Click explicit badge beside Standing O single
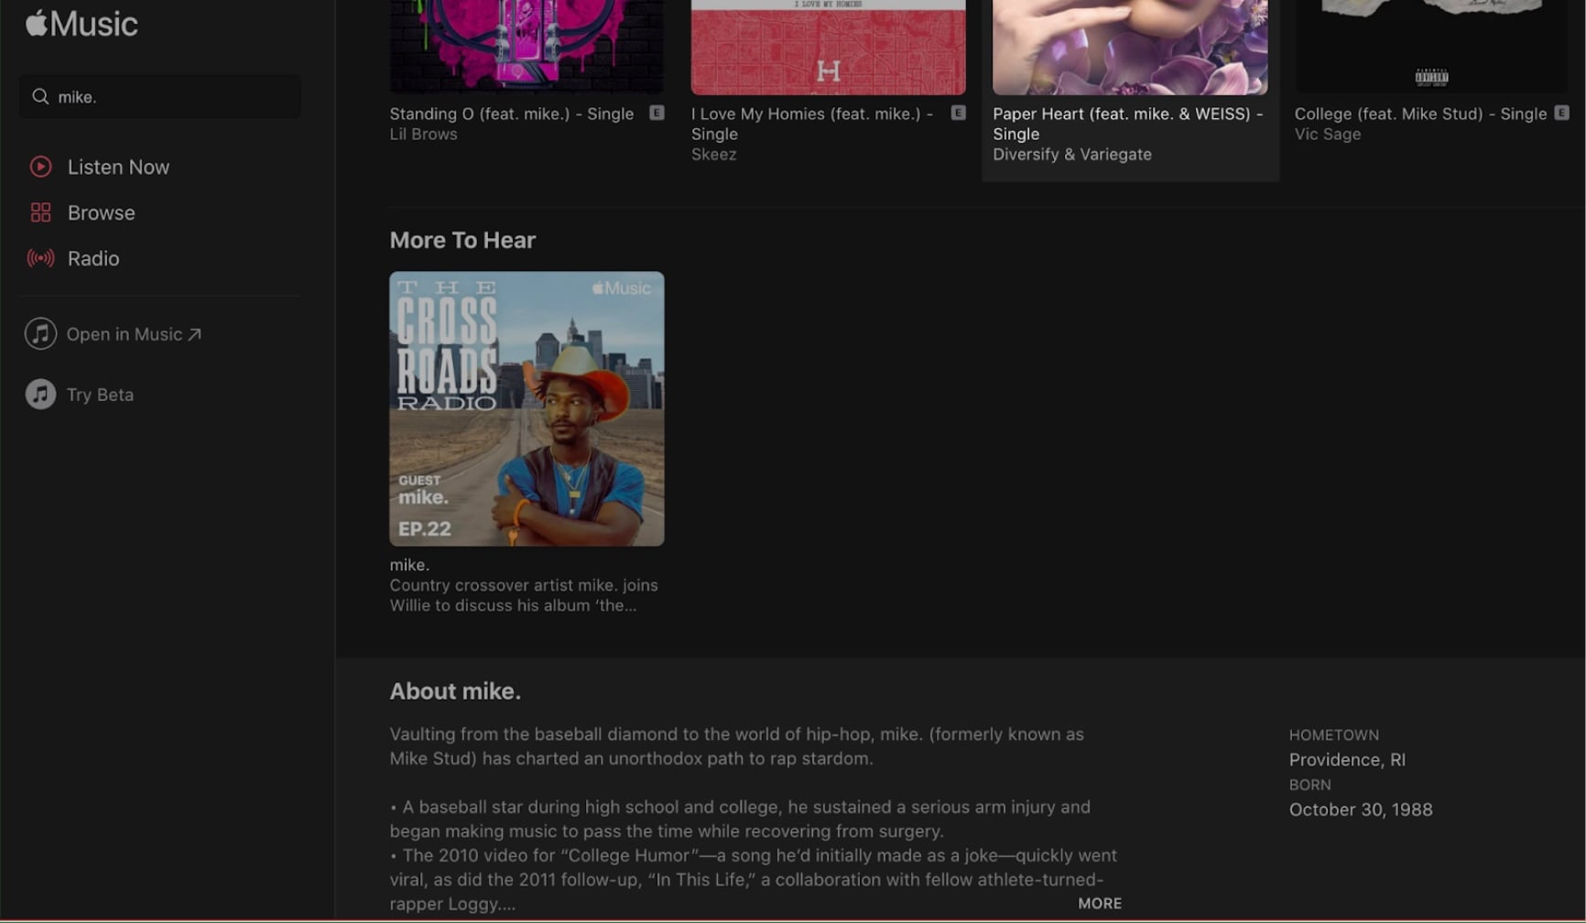Viewport: 1586px width, 923px height. click(657, 113)
